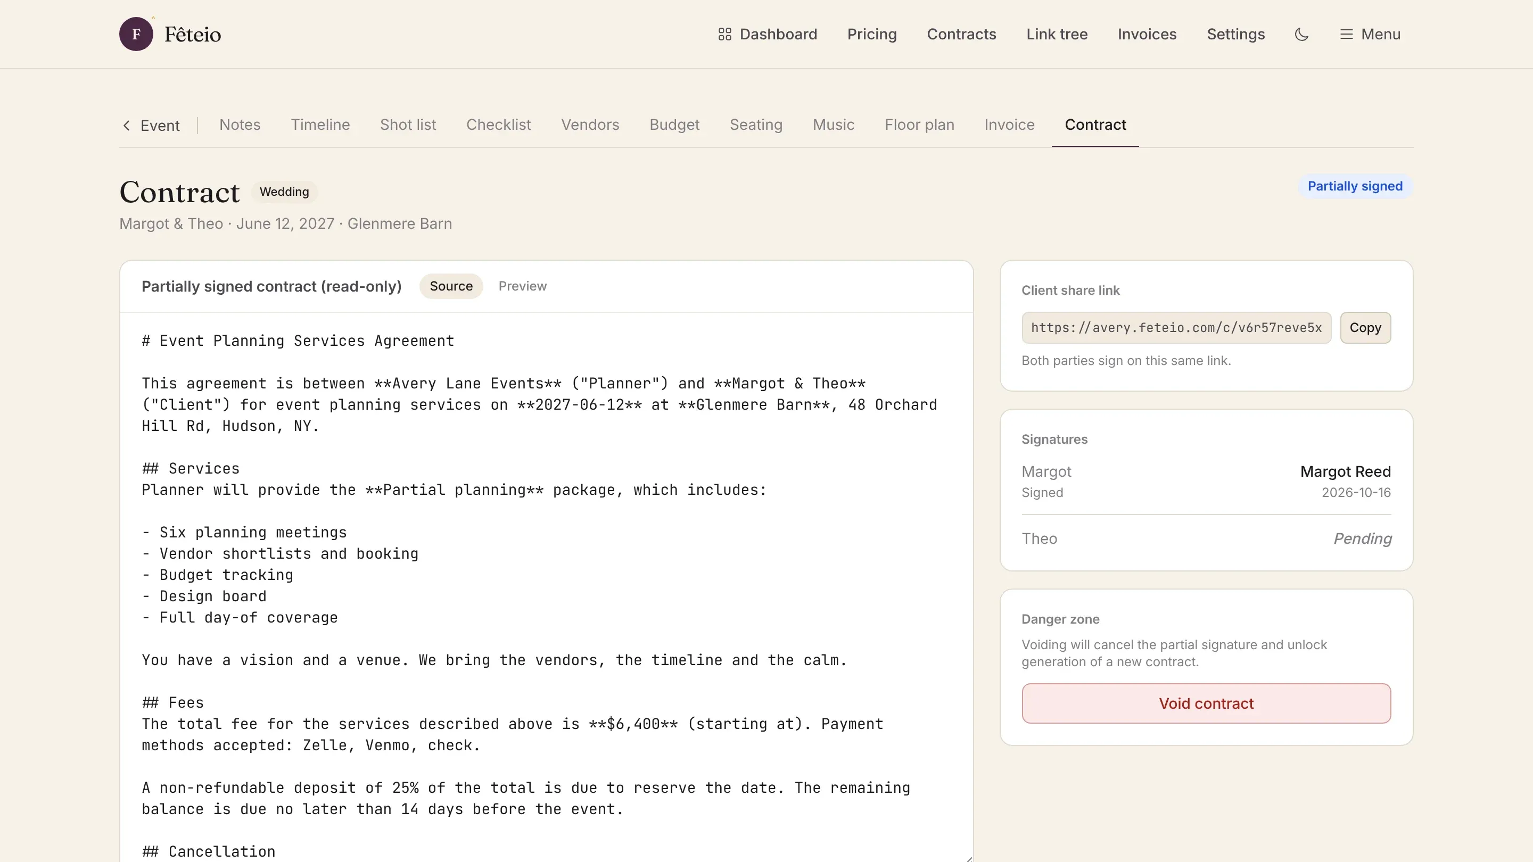
Task: Open Link tree page
Action: point(1056,34)
